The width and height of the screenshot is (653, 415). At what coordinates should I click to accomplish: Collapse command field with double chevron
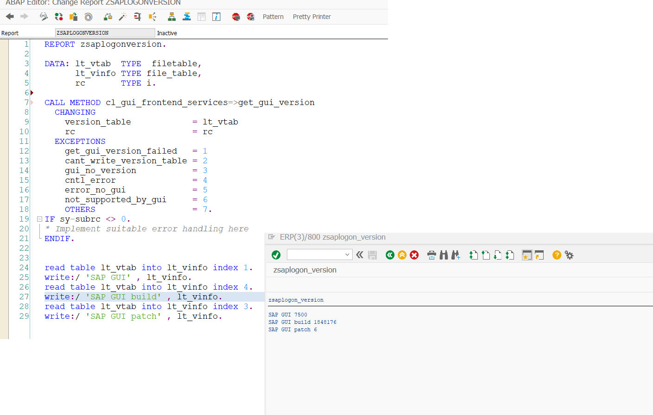click(x=360, y=255)
